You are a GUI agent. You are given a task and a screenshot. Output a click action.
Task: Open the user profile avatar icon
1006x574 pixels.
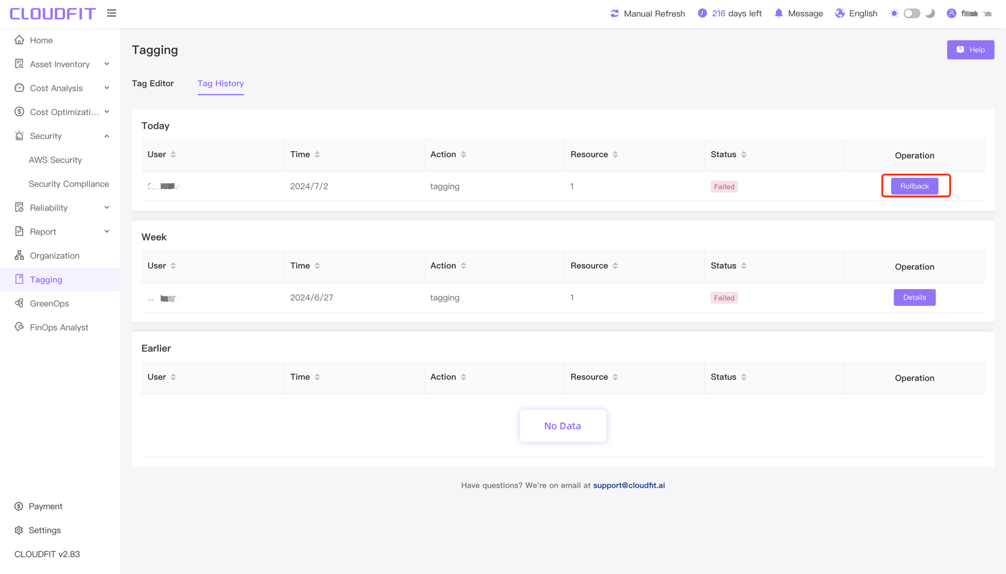[951, 13]
